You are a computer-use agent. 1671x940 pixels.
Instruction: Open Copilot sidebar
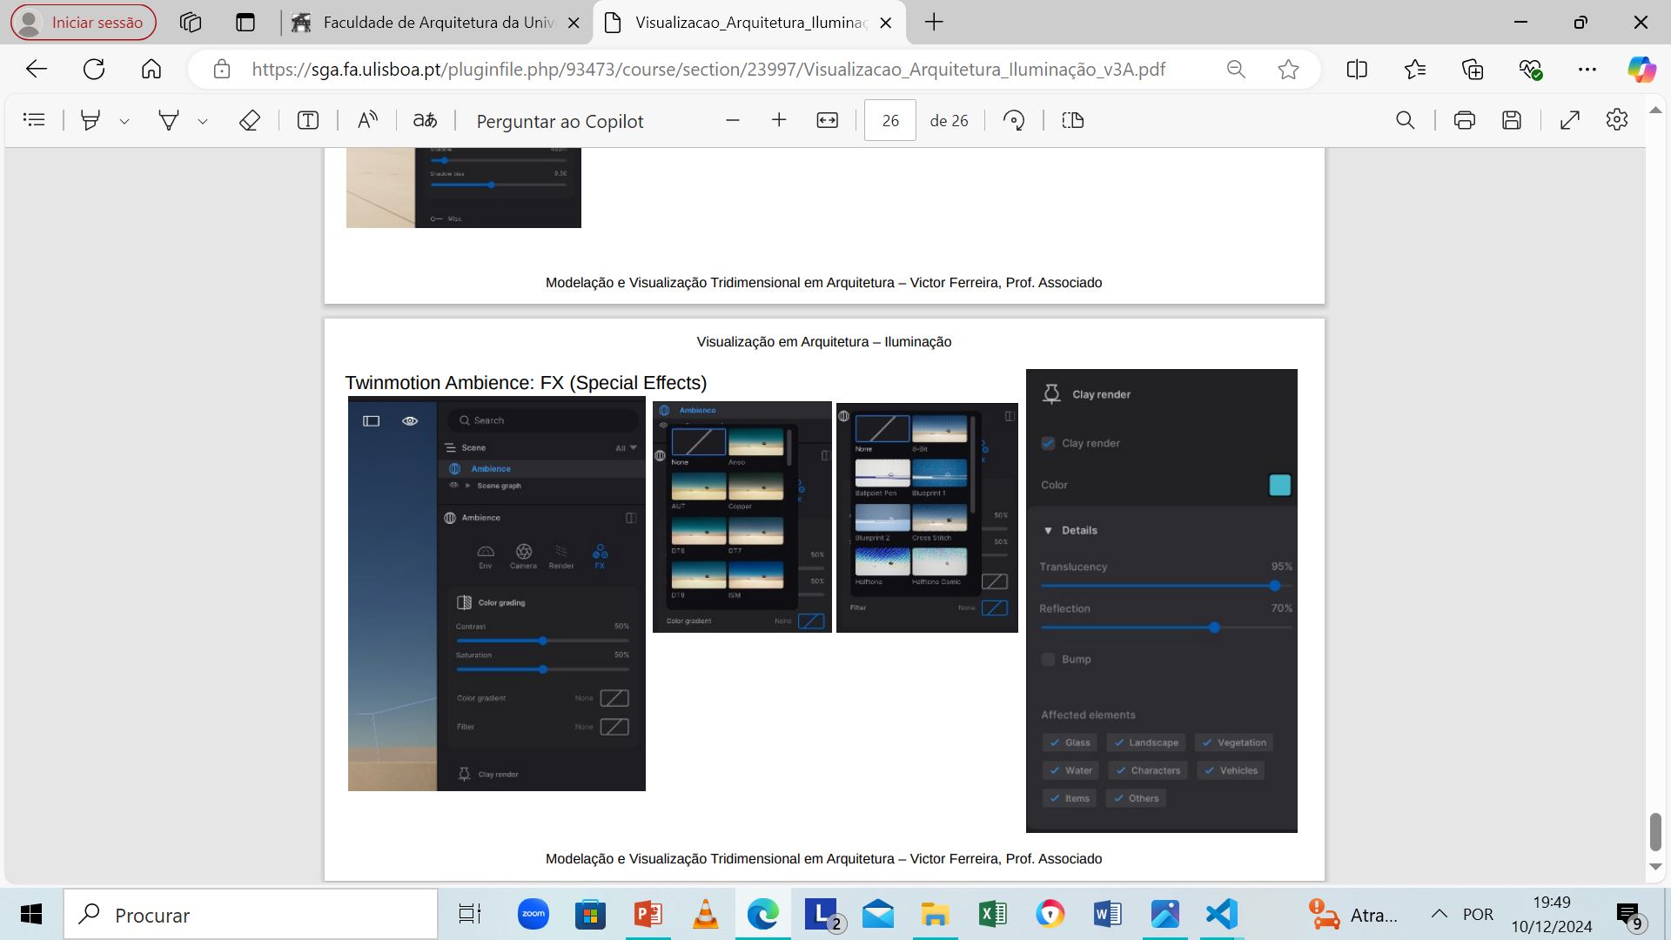(1641, 69)
